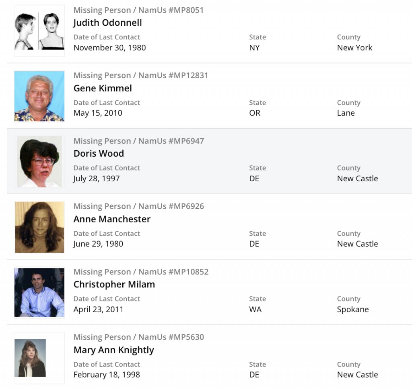Click the NamUs #MP6947 case label

click(x=138, y=141)
